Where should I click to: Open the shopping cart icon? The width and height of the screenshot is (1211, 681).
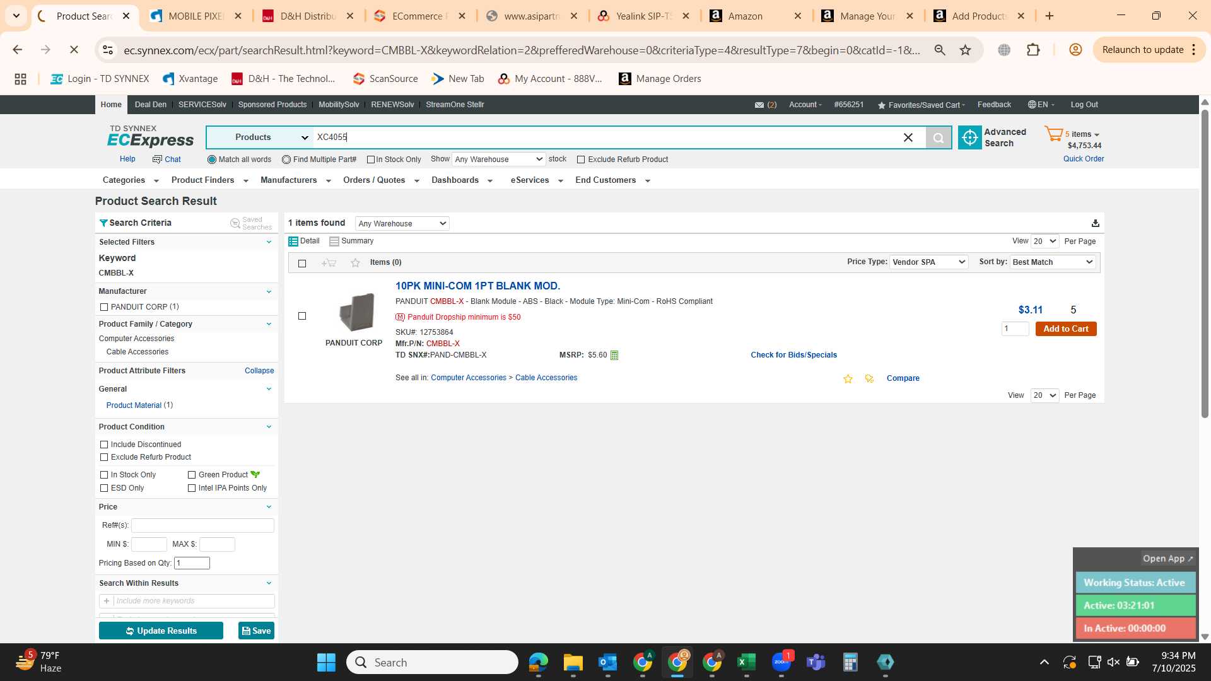[x=1053, y=134]
